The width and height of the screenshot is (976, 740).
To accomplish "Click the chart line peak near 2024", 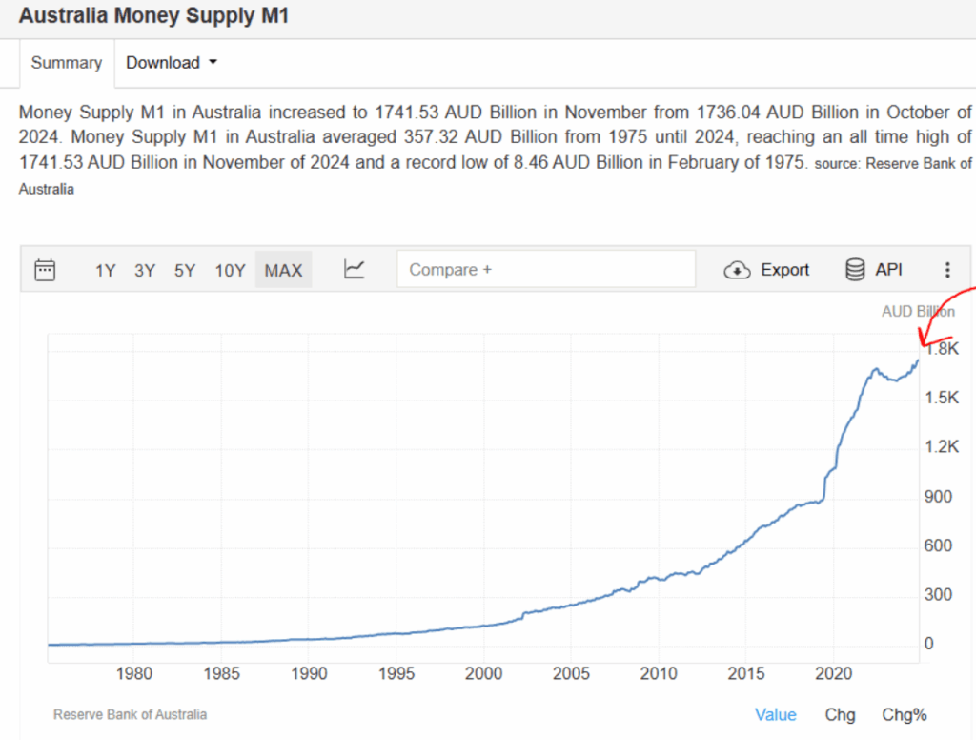I will [917, 361].
